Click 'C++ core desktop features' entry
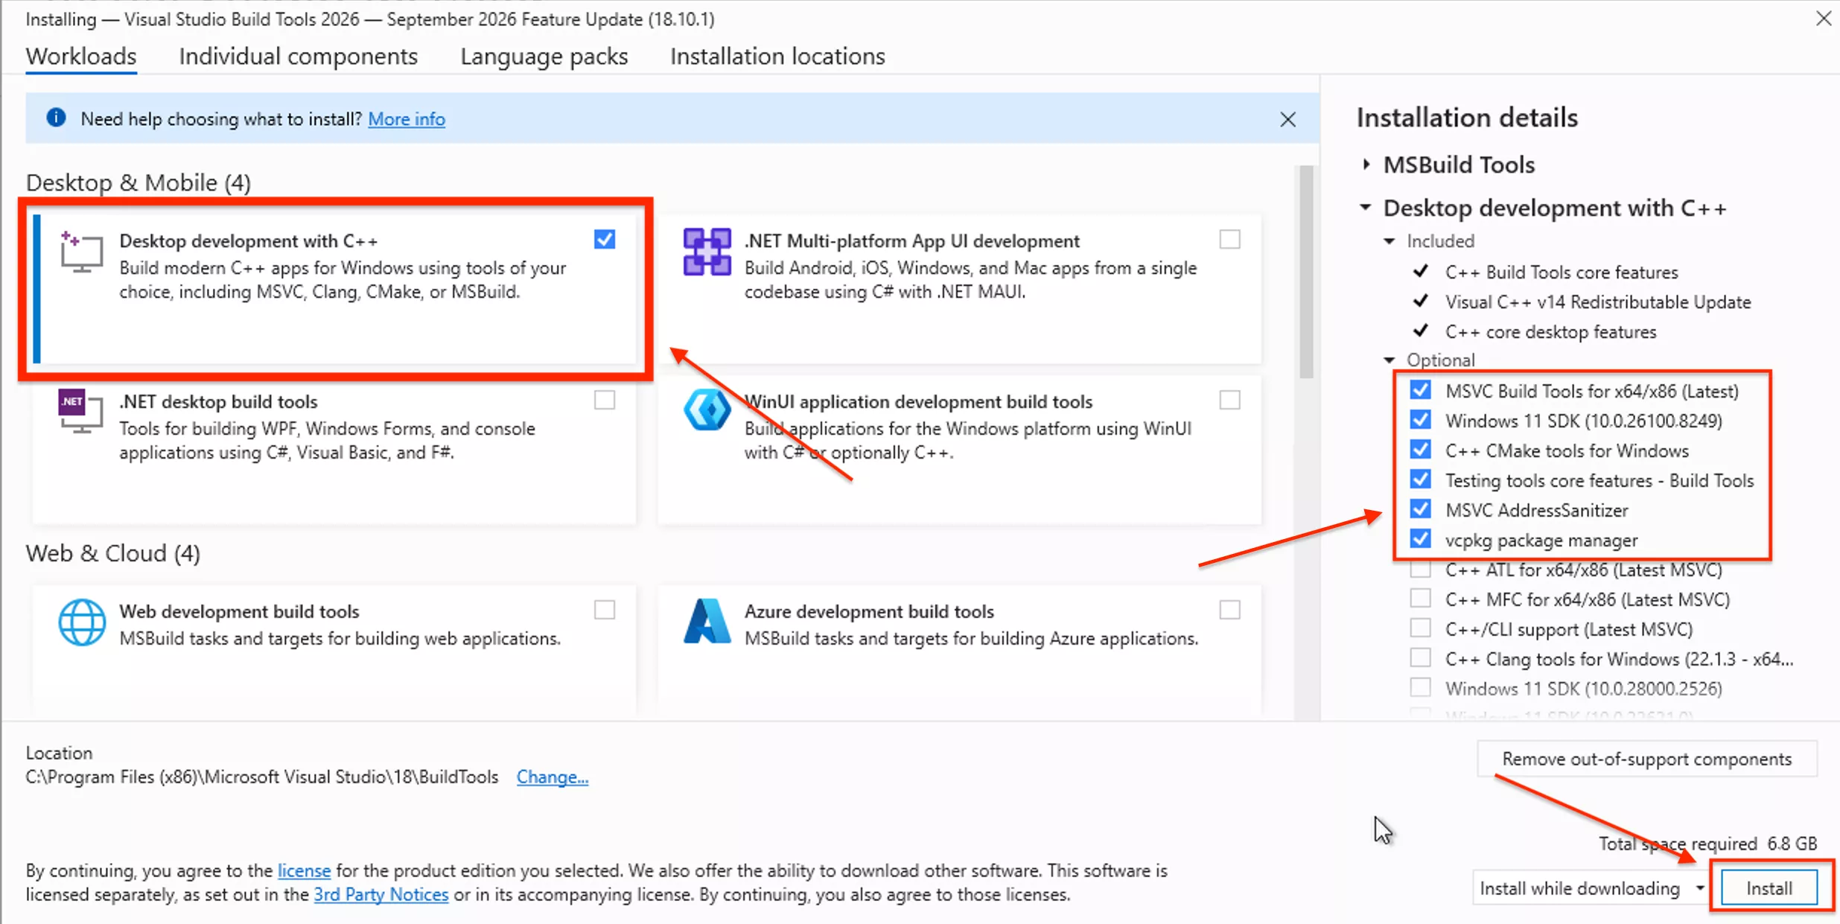The height and width of the screenshot is (924, 1840). pyautogui.click(x=1551, y=331)
